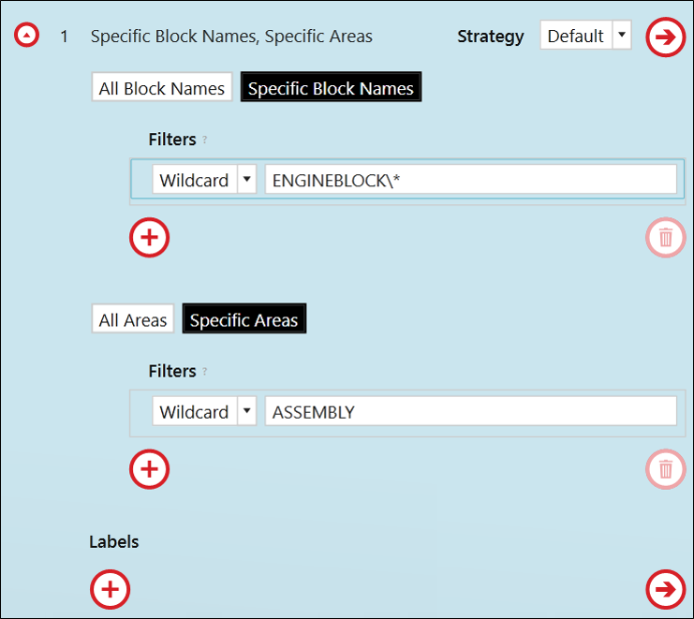
Task: Click the ENGINEBLOCK\* filter text field
Action: coord(470,179)
